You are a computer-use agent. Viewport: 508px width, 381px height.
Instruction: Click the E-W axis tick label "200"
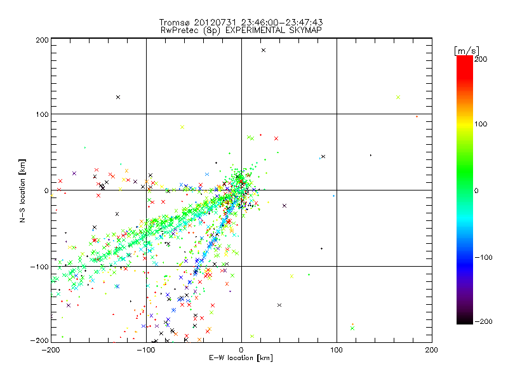(x=432, y=350)
